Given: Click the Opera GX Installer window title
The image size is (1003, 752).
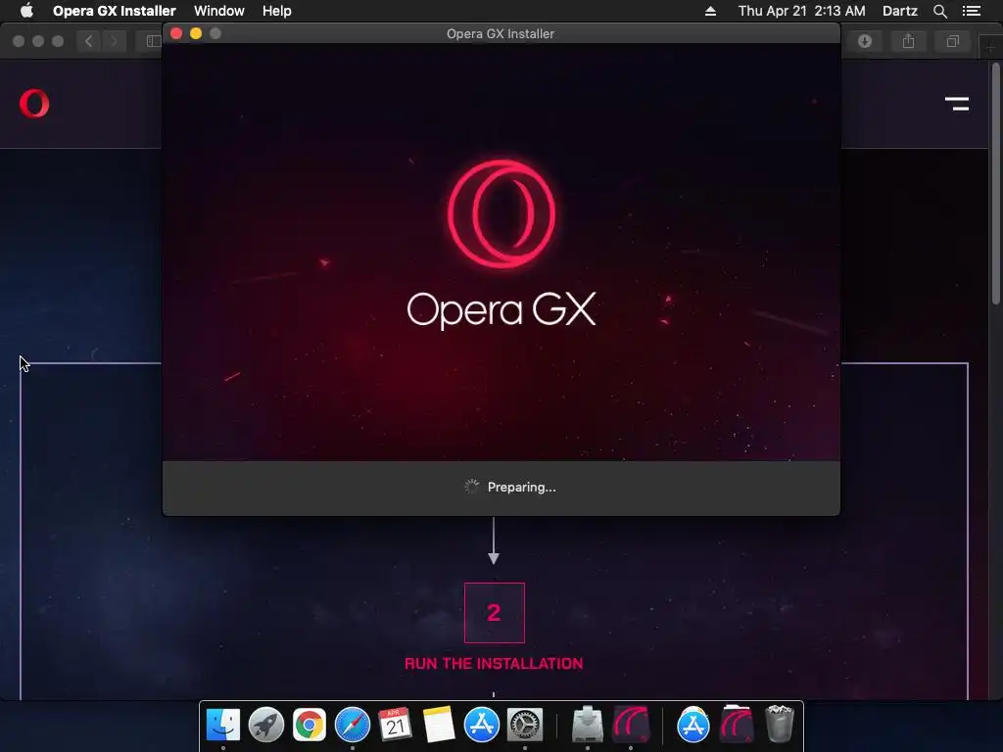Looking at the screenshot, I should point(501,34).
